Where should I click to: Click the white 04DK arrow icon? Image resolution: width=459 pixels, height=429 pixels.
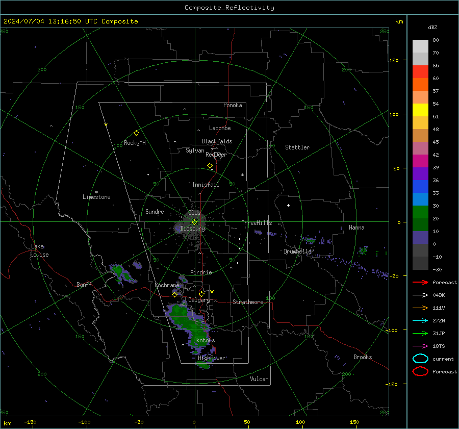(x=420, y=295)
